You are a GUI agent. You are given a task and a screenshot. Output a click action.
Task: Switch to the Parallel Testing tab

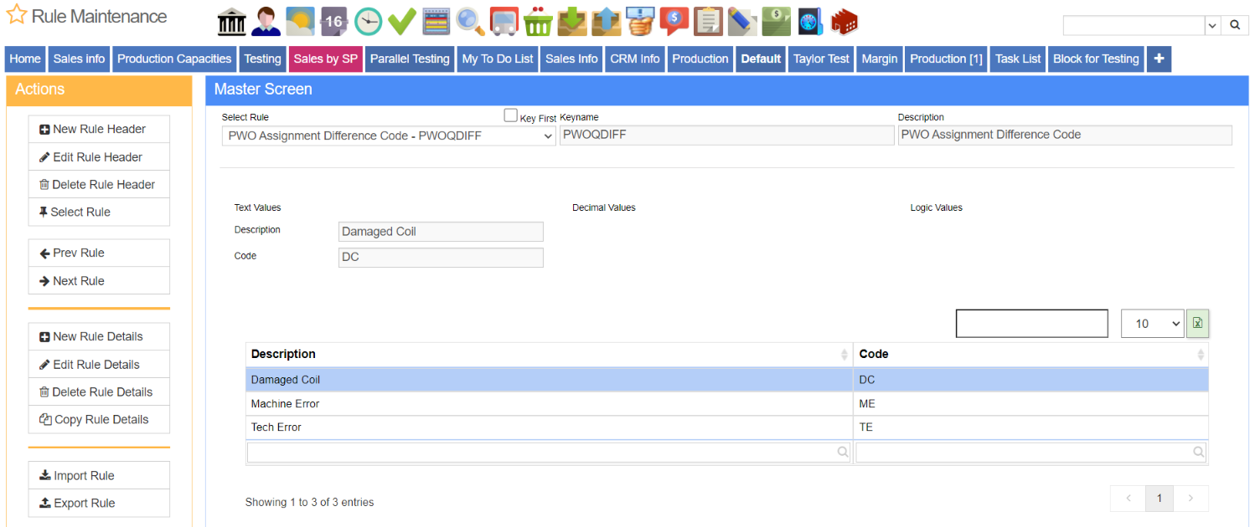[x=410, y=59]
